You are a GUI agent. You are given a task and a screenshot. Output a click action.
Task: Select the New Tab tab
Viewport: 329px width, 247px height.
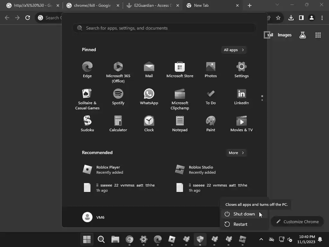click(213, 5)
